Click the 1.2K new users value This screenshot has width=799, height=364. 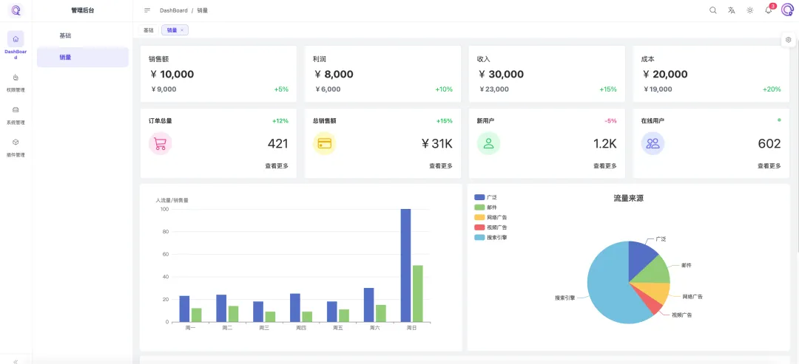pos(605,144)
